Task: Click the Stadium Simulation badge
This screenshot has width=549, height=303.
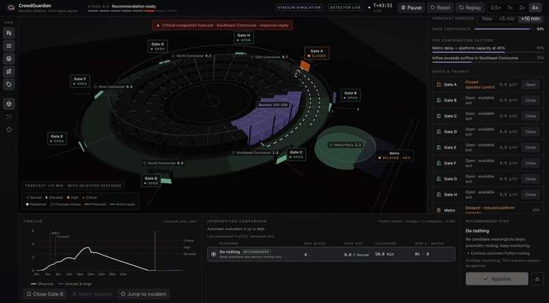Action: pos(299,7)
